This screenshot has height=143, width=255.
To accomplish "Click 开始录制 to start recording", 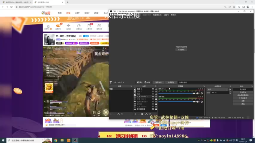I will click(243, 92).
